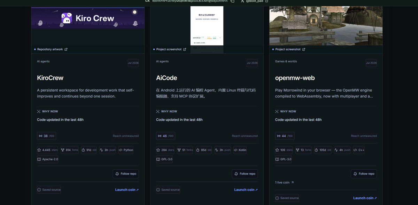Open the openmw-web Morrowind screenshot image
Viewport: 418px width, 205px height.
(x=326, y=26)
